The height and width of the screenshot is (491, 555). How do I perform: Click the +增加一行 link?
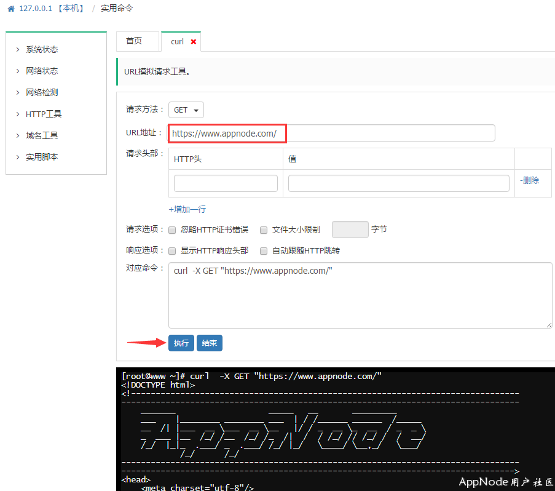[x=187, y=209]
